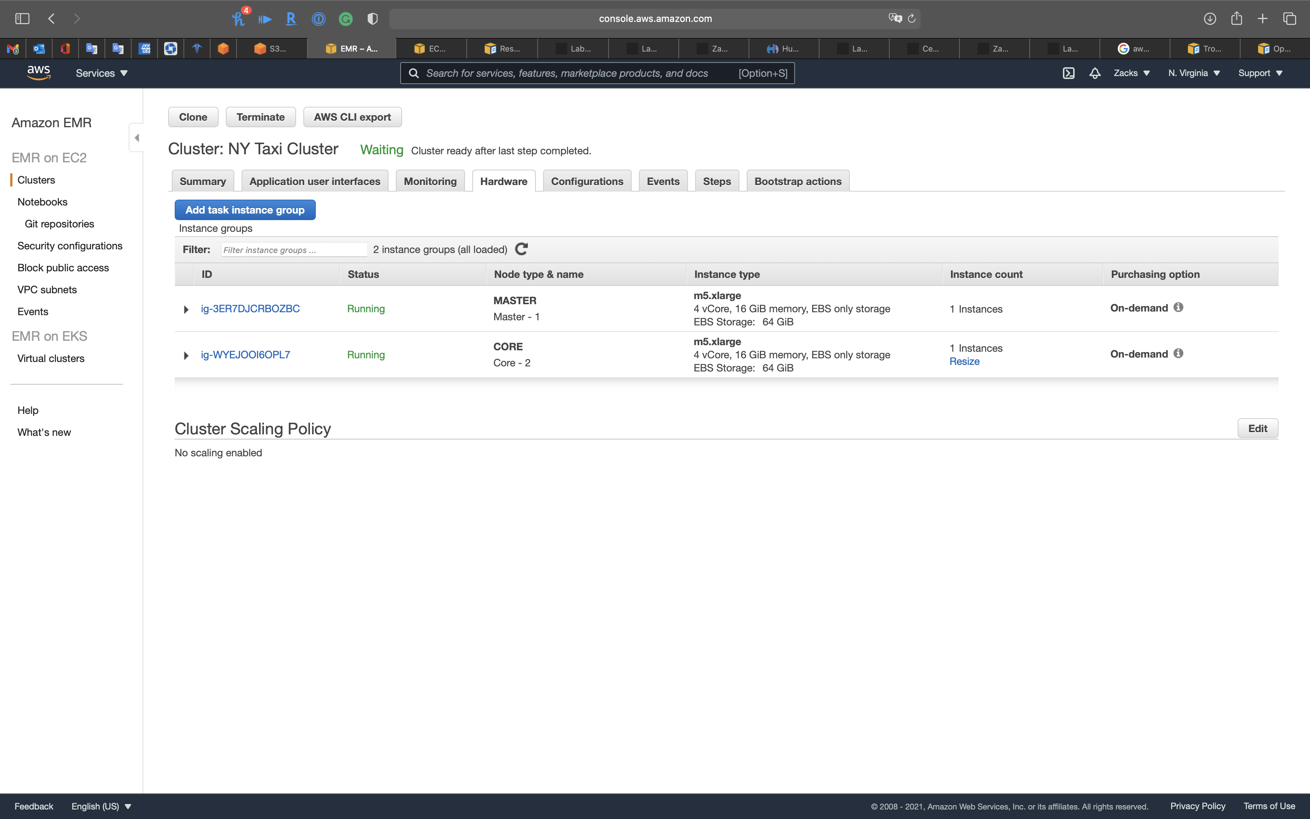Click the Filter instance groups field
Image resolution: width=1310 pixels, height=819 pixels.
(294, 250)
